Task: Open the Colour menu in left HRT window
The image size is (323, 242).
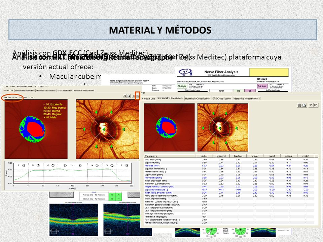Action: [x=13, y=86]
